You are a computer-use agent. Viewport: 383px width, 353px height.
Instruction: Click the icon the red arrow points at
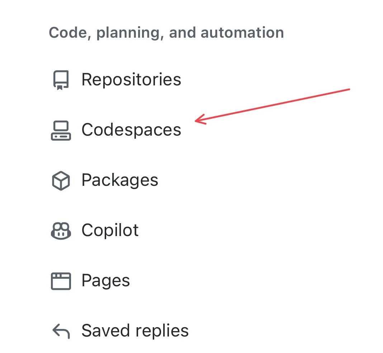pyautogui.click(x=60, y=130)
